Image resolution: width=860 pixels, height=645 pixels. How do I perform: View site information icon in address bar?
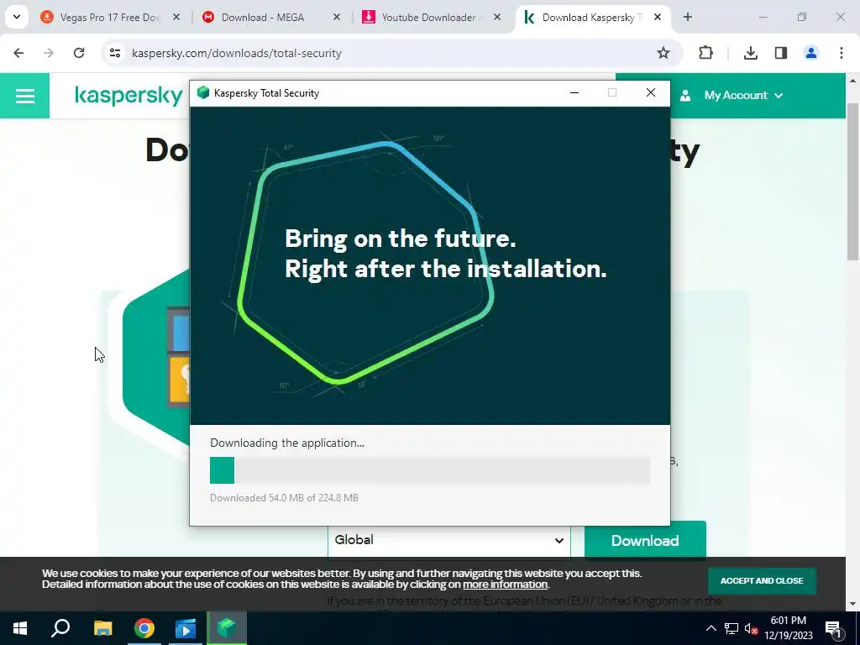click(114, 53)
